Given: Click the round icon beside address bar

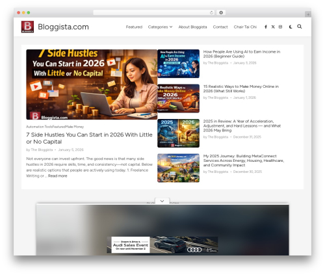Looking at the screenshot, I should (x=221, y=13).
